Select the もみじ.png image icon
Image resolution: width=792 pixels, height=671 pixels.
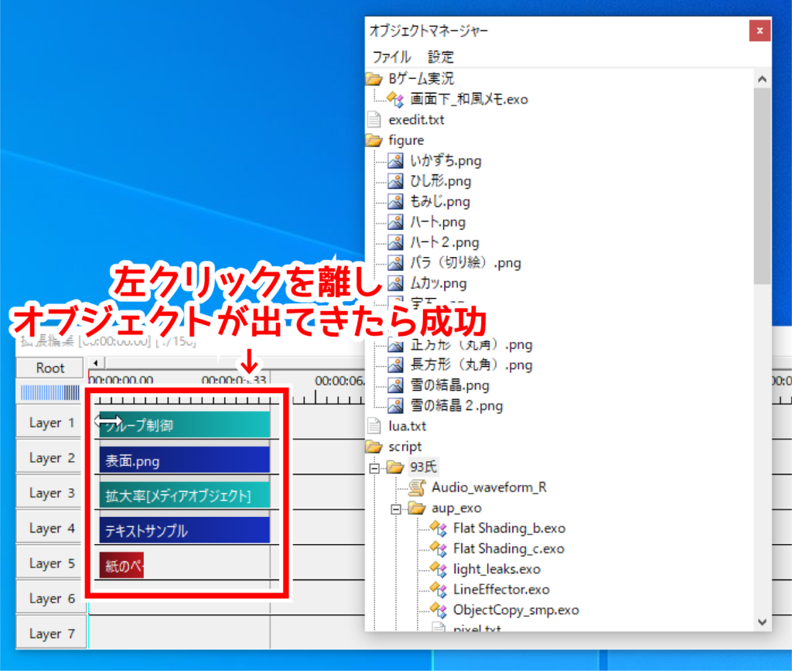coord(395,201)
